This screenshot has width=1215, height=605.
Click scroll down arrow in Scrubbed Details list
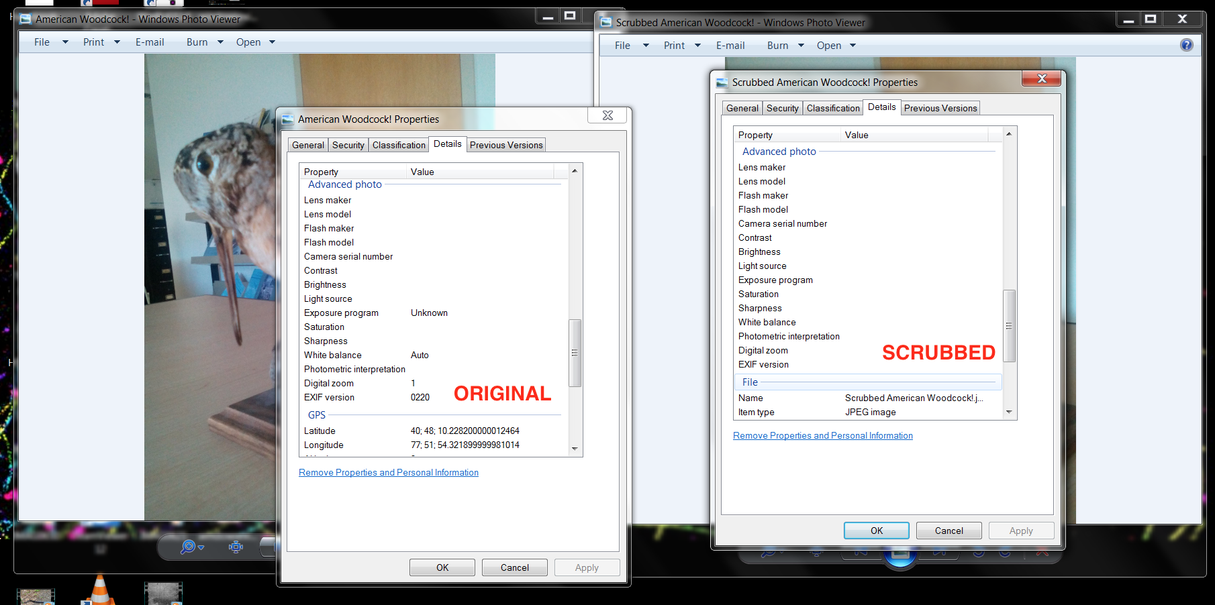1009,412
